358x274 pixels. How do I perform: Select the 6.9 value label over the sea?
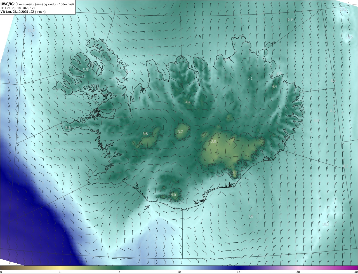[x=290, y=20]
